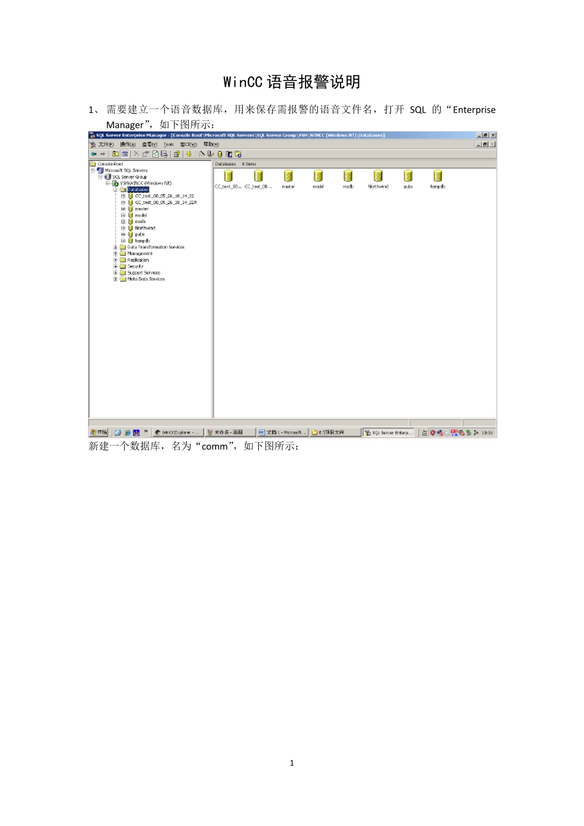Select the model database in the tree
The image size is (584, 826).
pos(141,215)
